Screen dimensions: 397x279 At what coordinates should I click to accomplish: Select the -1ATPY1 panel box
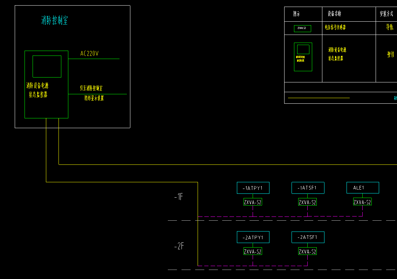point(253,188)
